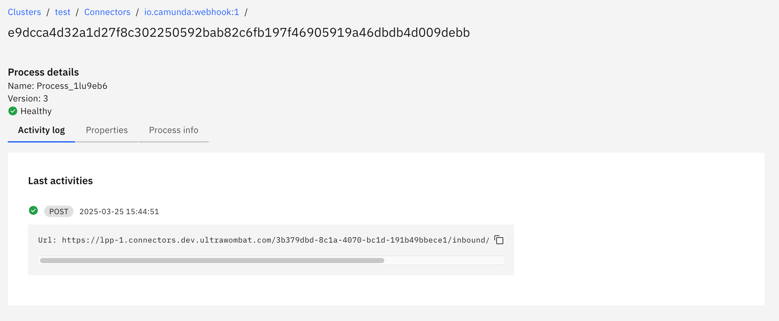Select the Activity log tab
This screenshot has height=321, width=779.
click(41, 130)
